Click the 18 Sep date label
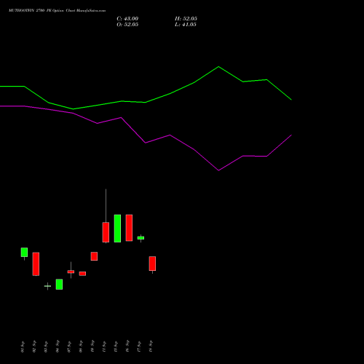 click(x=151, y=347)
